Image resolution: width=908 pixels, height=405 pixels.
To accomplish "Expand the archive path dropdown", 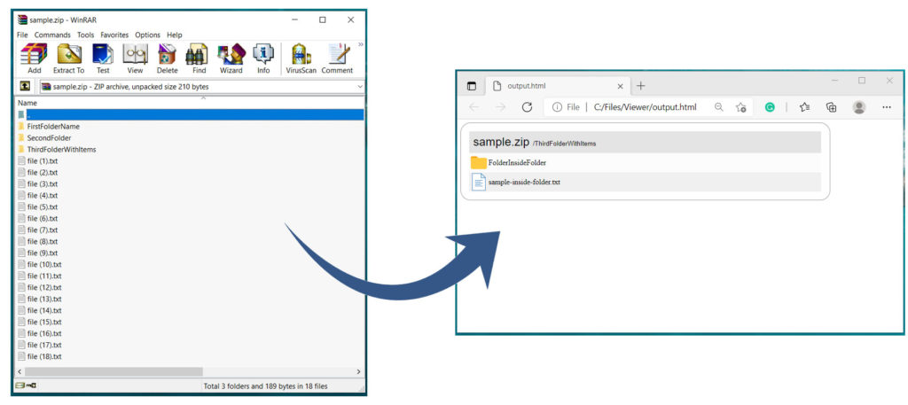I will pyautogui.click(x=360, y=87).
